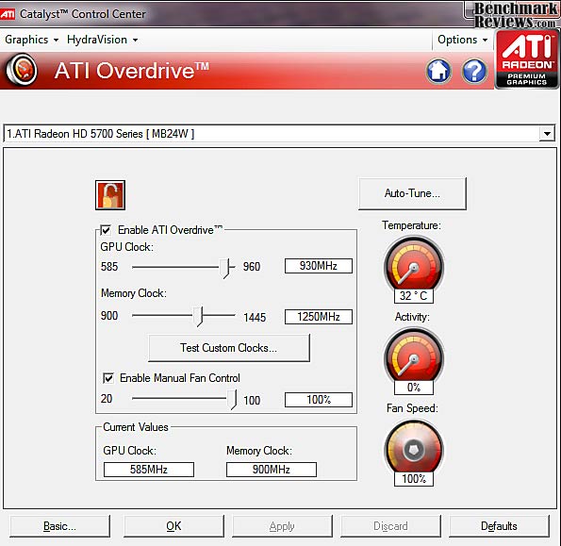Click the Overdrive lock/unlock icon
Image resolution: width=561 pixels, height=546 pixels.
click(110, 195)
